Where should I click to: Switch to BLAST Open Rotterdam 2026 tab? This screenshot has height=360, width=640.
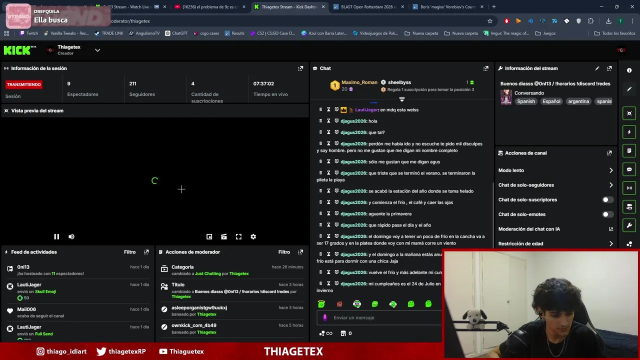(x=368, y=7)
